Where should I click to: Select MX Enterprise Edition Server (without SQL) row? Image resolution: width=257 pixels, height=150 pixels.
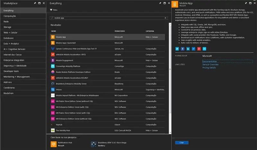108,119
